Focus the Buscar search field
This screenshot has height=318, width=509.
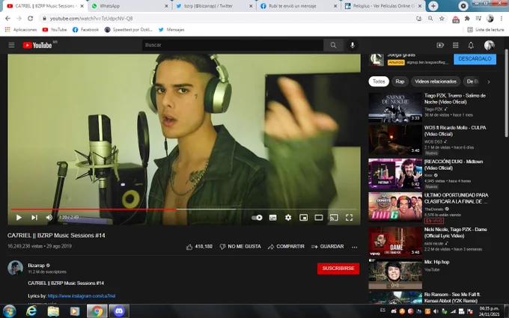pos(233,45)
